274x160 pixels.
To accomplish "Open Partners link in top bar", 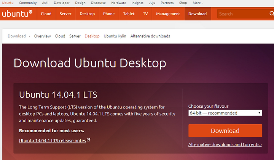I will tap(167, 3).
